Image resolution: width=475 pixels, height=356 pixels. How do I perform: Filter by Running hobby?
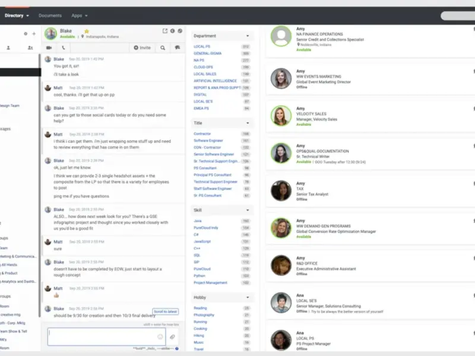(200, 322)
